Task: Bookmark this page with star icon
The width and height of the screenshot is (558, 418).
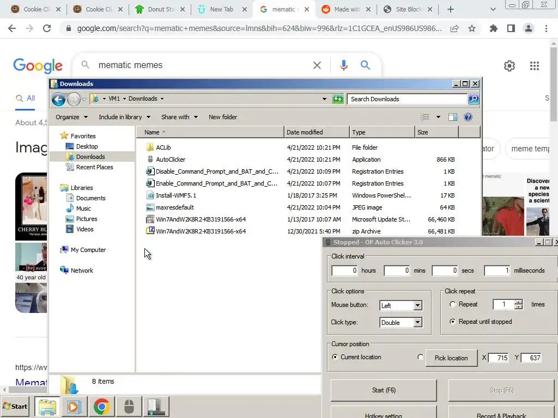Action: tap(471, 28)
